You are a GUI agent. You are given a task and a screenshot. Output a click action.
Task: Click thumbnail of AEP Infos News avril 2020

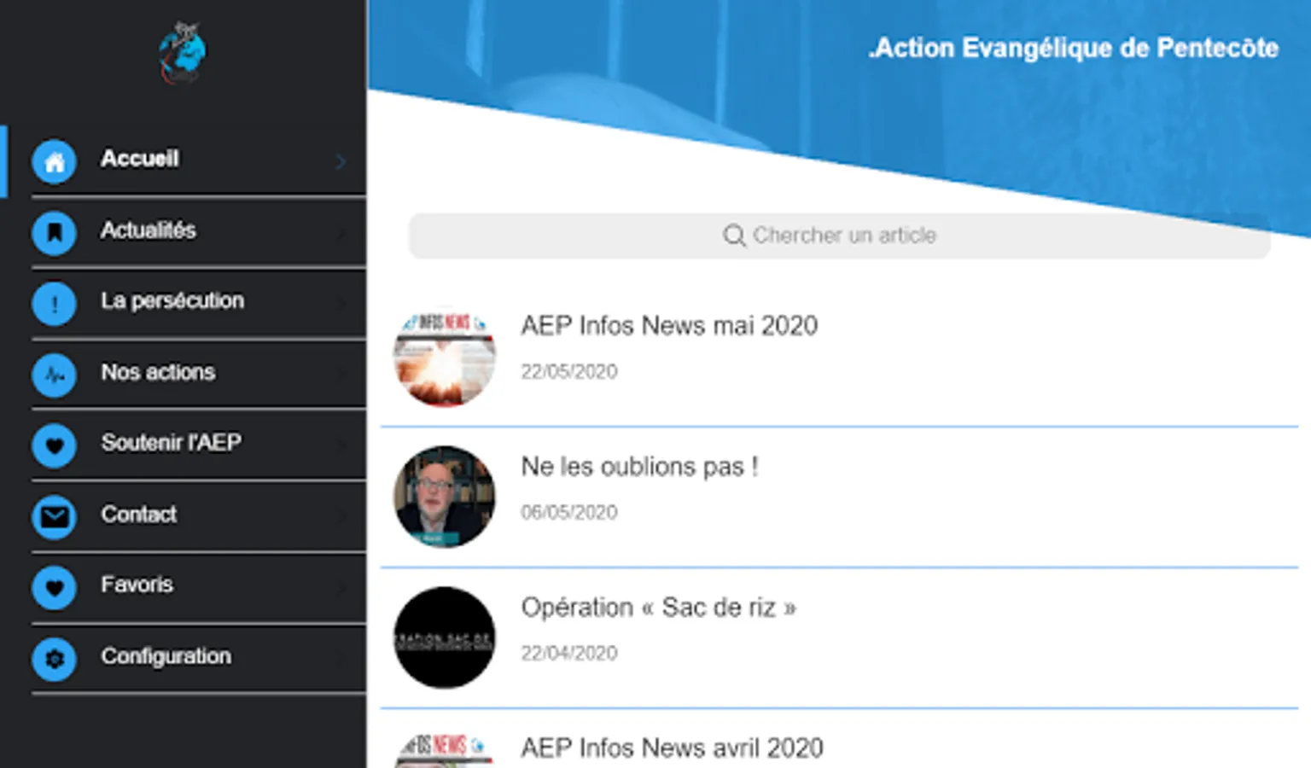[x=444, y=748]
